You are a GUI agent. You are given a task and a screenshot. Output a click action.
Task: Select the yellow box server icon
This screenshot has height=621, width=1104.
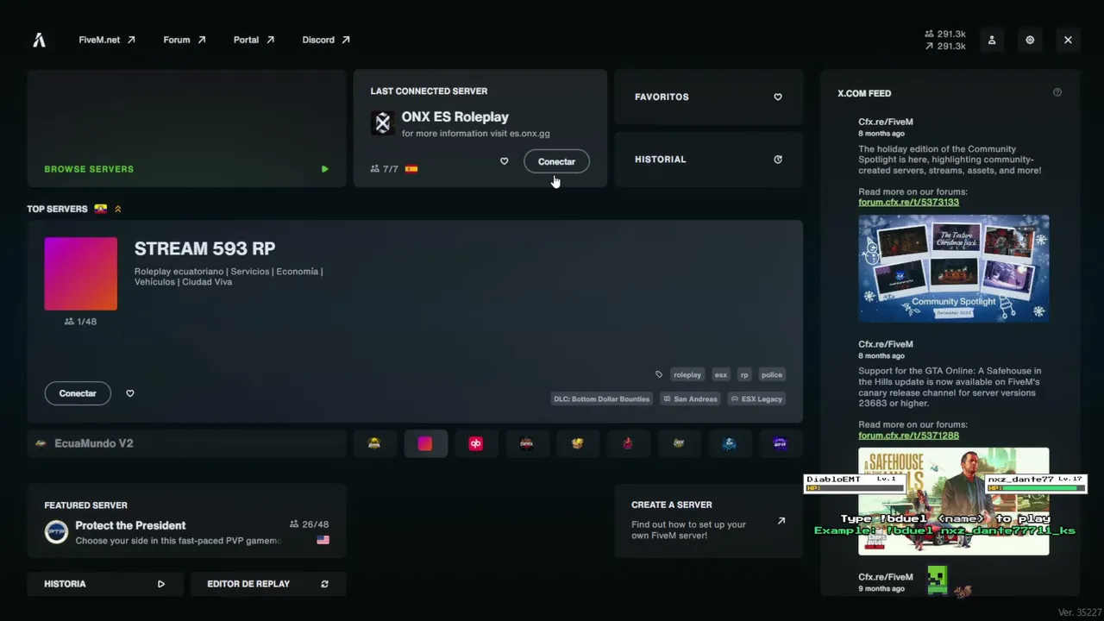pyautogui.click(x=578, y=443)
